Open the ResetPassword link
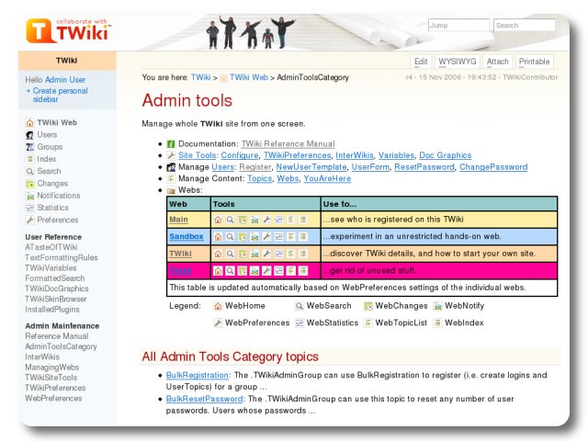This screenshot has height=441, width=588. pos(420,167)
